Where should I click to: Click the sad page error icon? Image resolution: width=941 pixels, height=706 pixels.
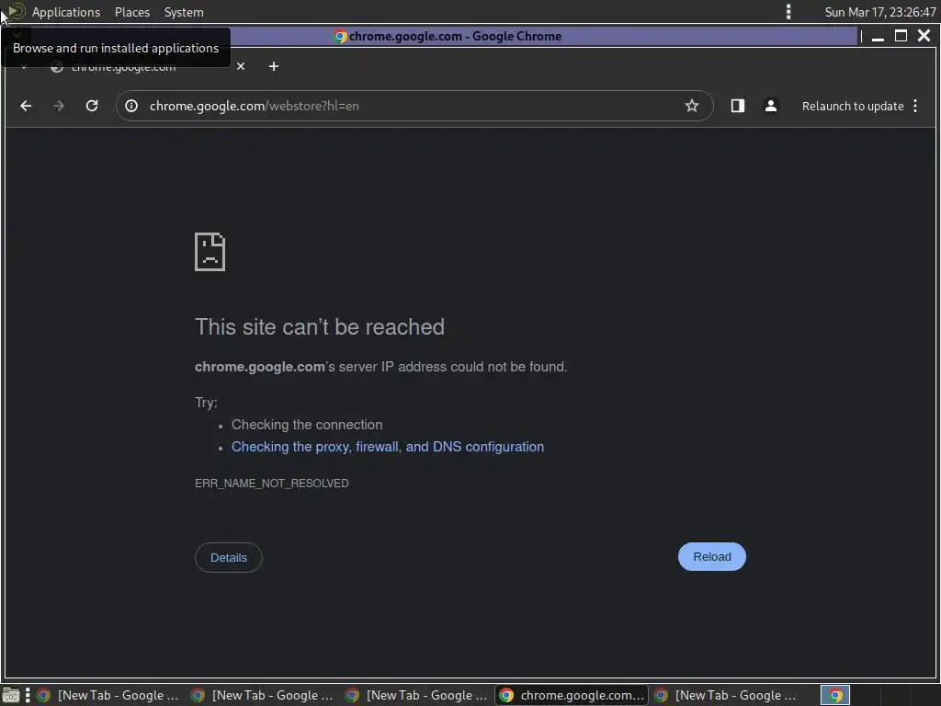(x=210, y=252)
